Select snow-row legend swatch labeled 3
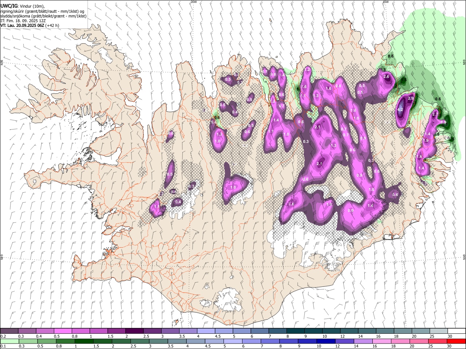This screenshot has width=466, height=349. click(170, 331)
